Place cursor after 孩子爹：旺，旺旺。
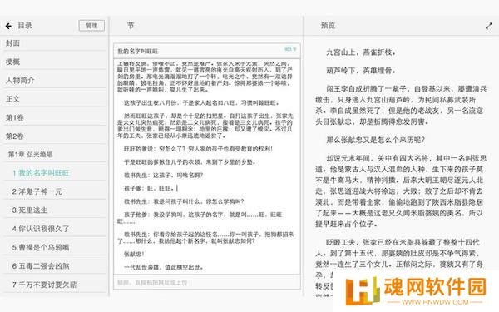Screen dimensions: 499x312 pos(176,189)
